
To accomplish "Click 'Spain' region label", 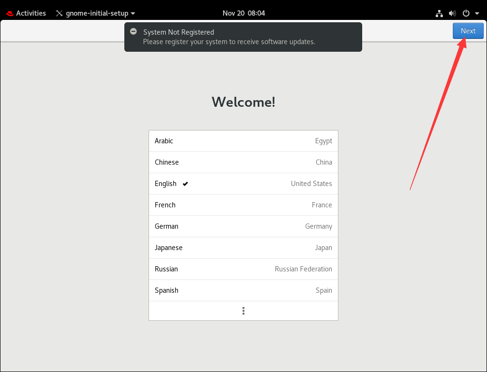I will 324,291.
